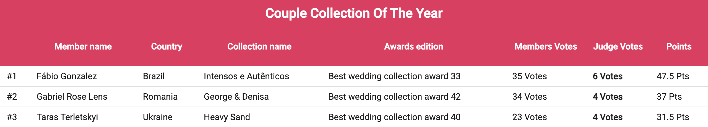
Task: Click the Points column header
Action: coord(679,46)
